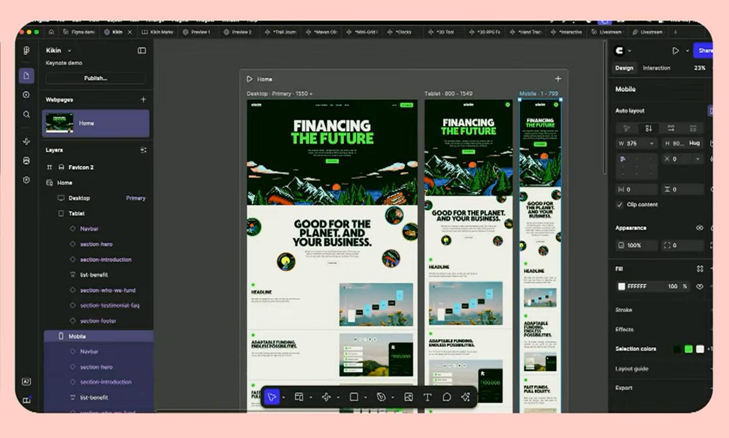Select the Text tool in bottom toolbar

tap(427, 397)
